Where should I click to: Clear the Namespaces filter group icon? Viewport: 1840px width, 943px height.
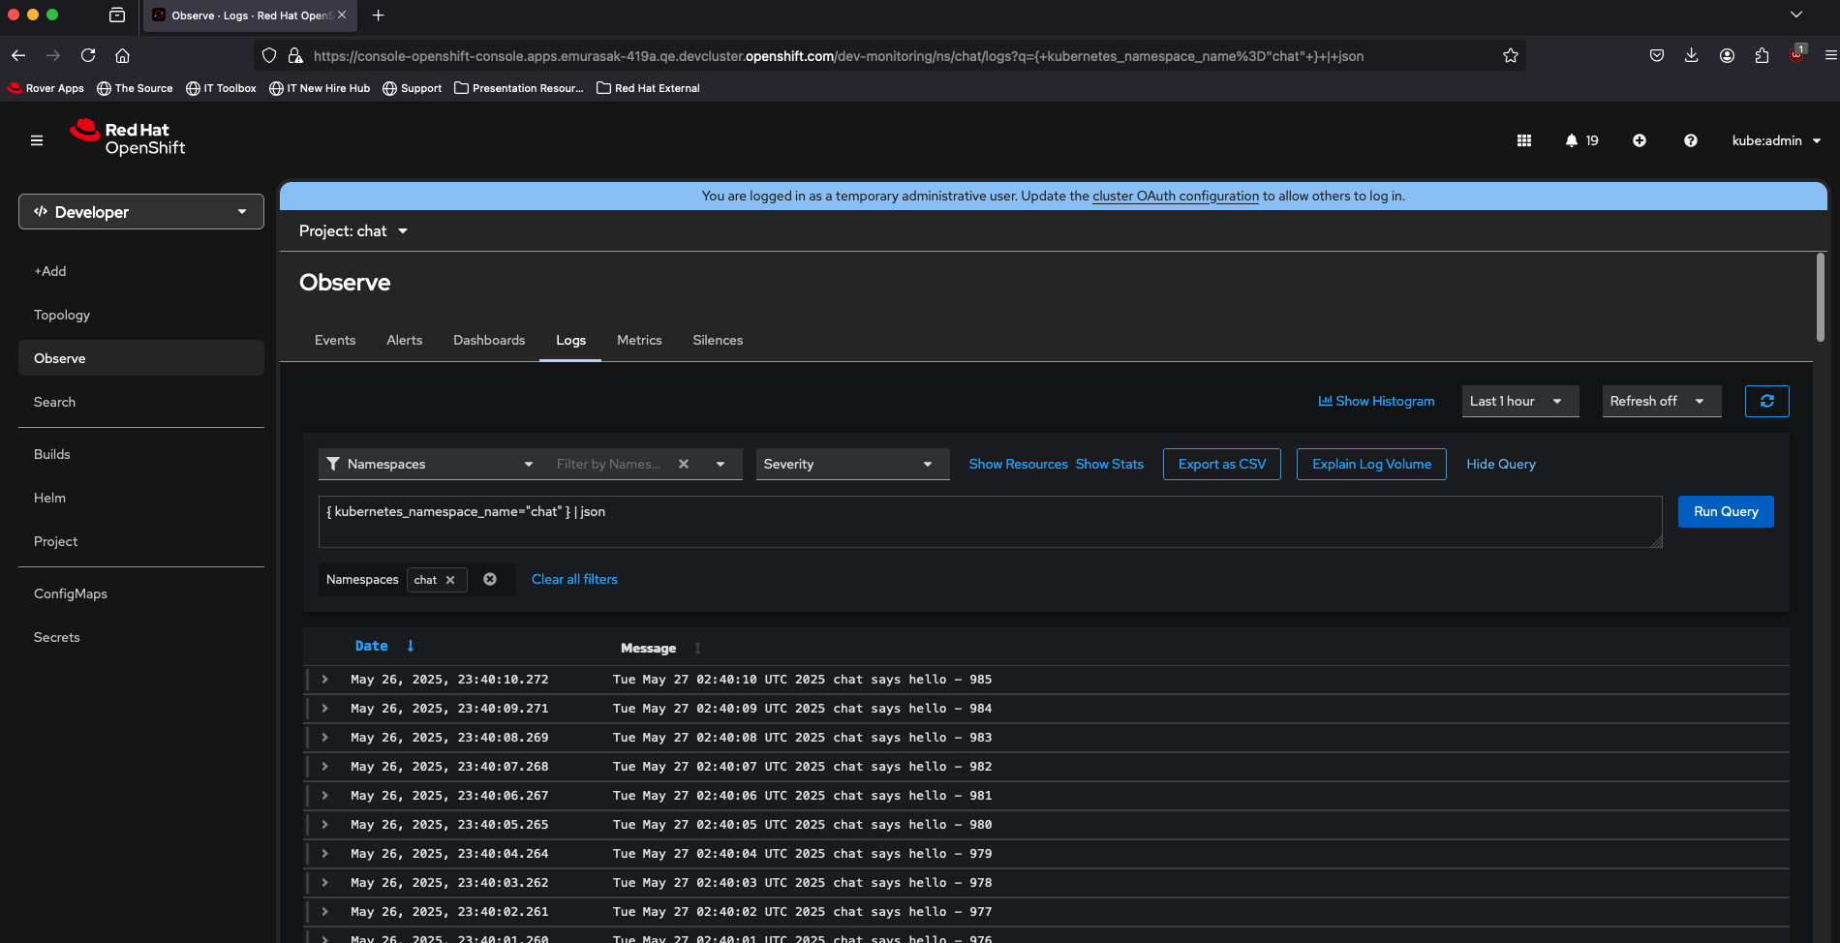(490, 579)
